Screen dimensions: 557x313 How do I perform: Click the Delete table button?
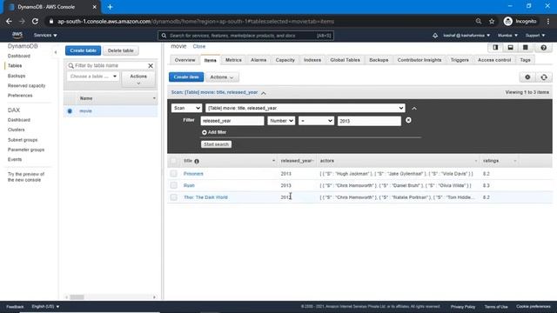coord(121,50)
